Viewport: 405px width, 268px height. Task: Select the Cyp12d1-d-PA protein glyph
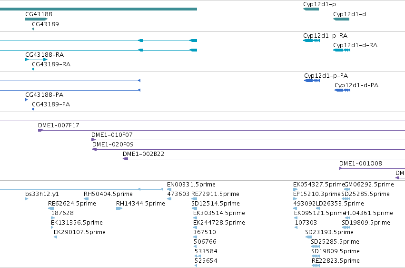(x=343, y=90)
